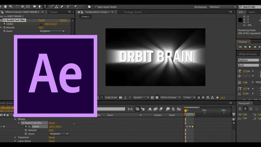
Task: Select the Puppet Pin tool
Action: click(x=76, y=7)
